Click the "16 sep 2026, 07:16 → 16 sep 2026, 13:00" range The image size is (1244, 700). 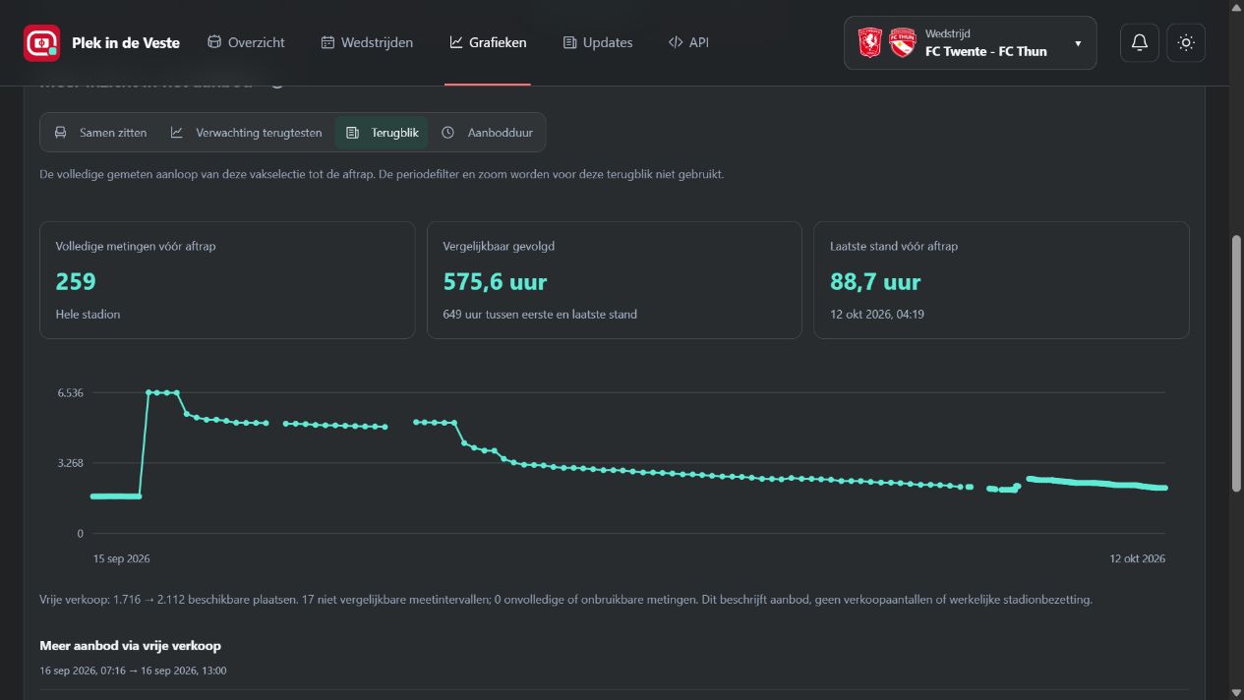(x=133, y=671)
